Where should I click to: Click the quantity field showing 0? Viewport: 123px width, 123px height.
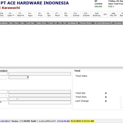point(19,77)
